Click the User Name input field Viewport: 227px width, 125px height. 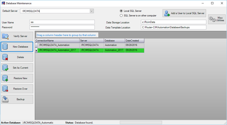pyautogui.click(x=62, y=22)
